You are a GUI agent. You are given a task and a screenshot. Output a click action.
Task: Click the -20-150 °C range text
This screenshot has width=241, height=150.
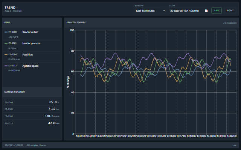point(14,37)
